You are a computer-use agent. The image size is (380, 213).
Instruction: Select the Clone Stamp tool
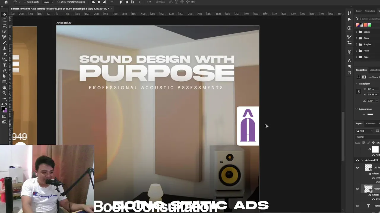point(4,48)
